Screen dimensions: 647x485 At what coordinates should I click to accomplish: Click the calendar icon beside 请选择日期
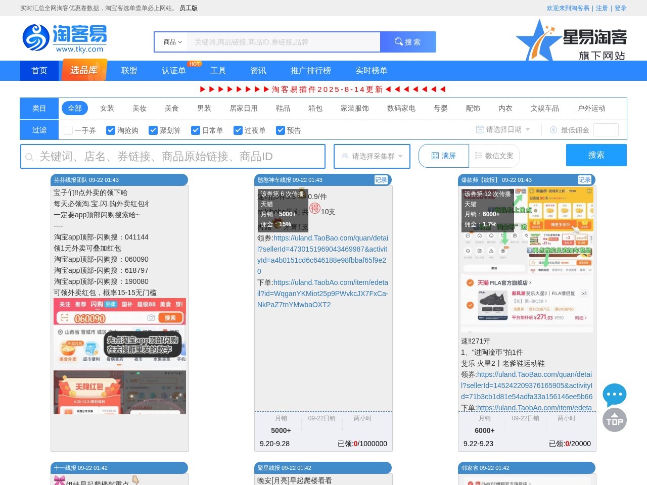(480, 130)
